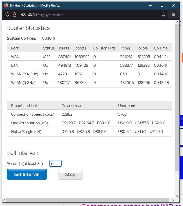
Task: Click attenuation value DS2:64.7
Action: click(86, 123)
